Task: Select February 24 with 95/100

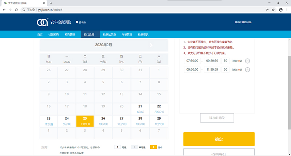Action: (67, 121)
